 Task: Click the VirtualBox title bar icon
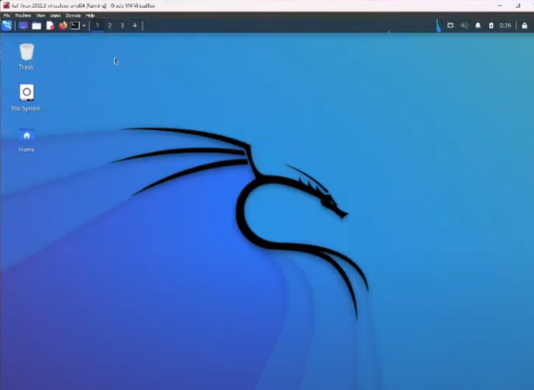pyautogui.click(x=6, y=6)
